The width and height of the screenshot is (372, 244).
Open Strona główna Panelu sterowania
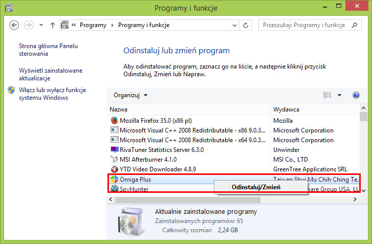49,50
